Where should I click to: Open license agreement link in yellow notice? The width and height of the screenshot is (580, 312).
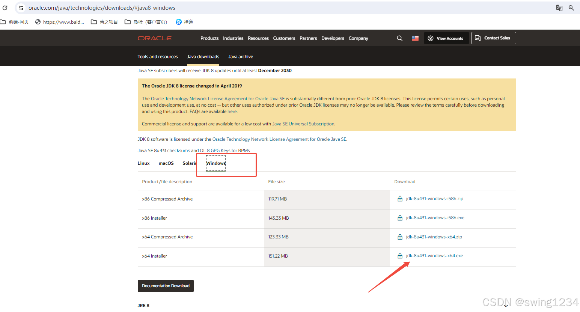point(218,99)
